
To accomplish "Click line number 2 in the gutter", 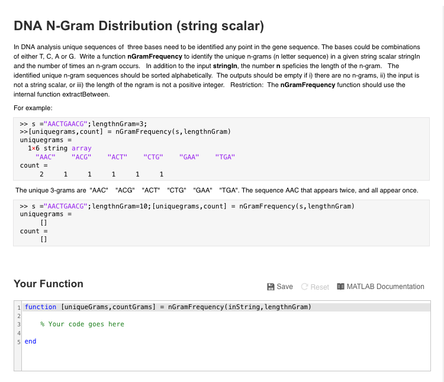I will coord(19,316).
